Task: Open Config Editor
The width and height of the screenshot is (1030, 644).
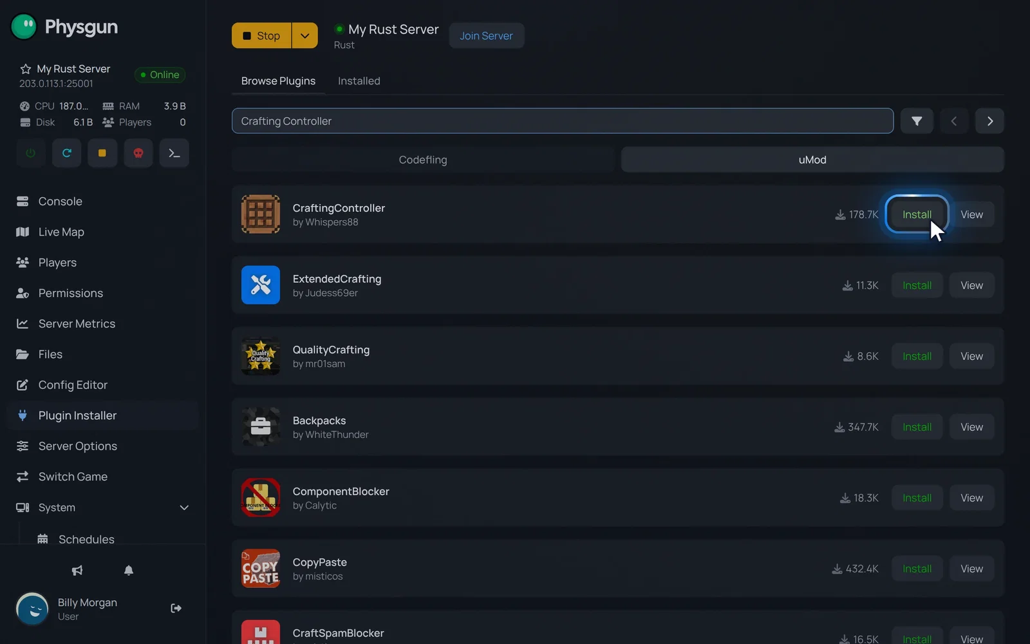Action: pyautogui.click(x=103, y=385)
